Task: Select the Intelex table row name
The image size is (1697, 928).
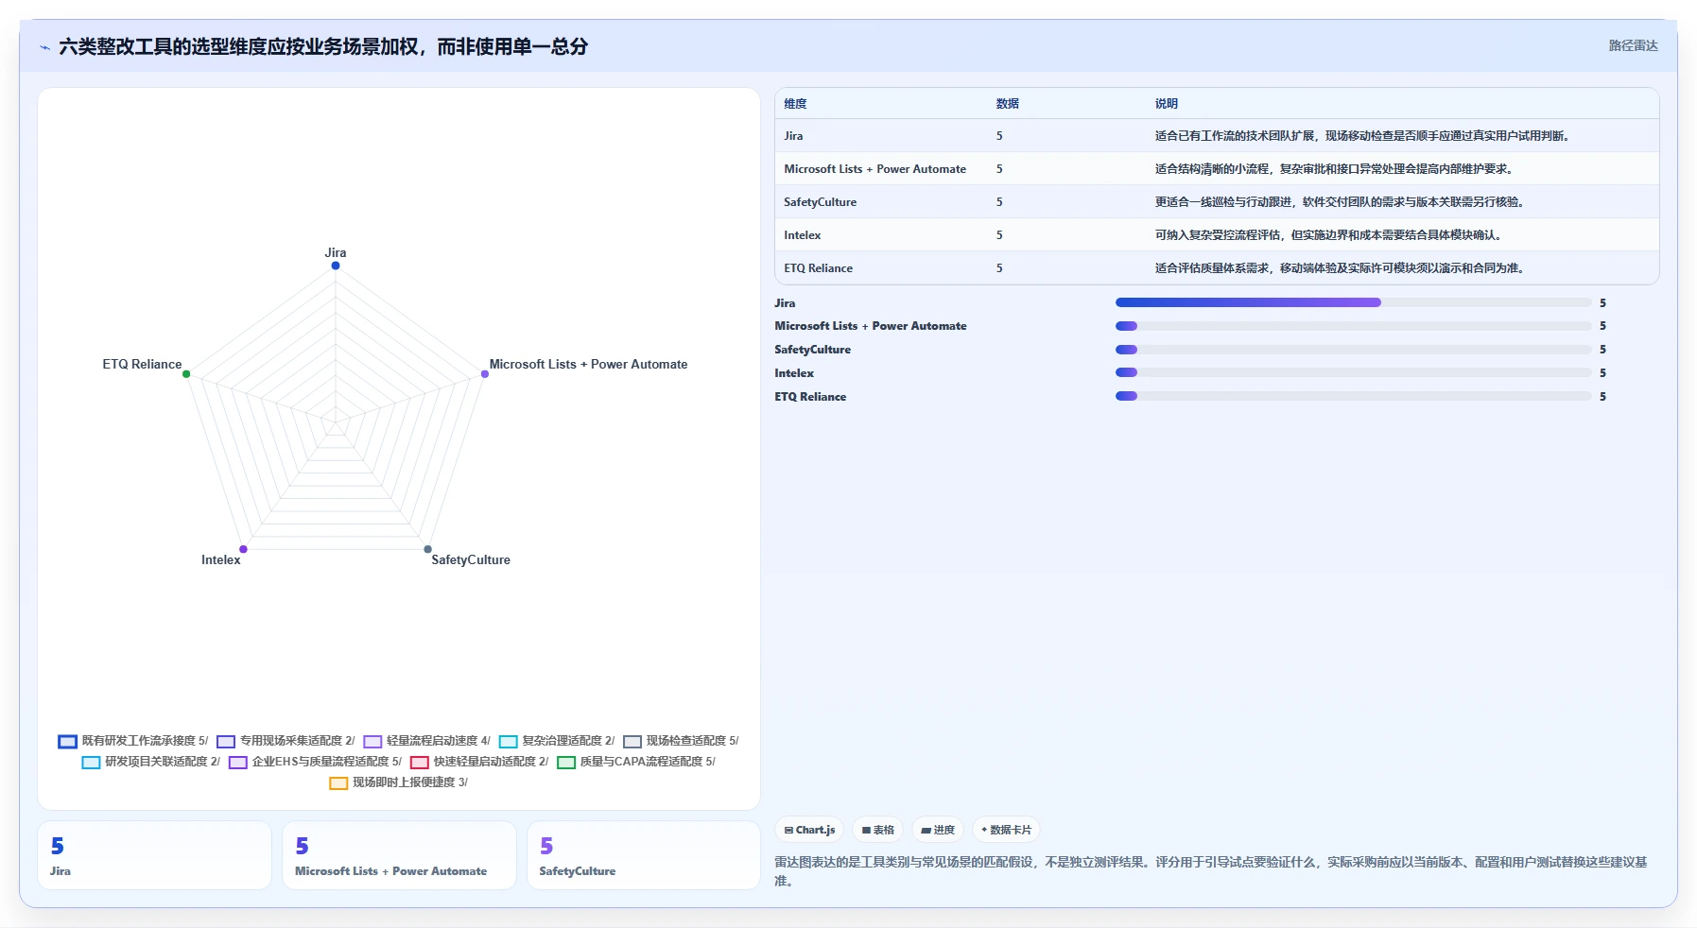Action: click(802, 235)
